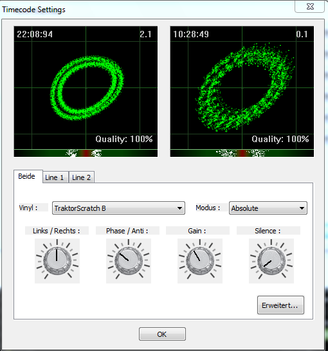Open the Vinyl dropdown list
Image resolution: width=328 pixels, height=351 pixels.
coord(118,208)
